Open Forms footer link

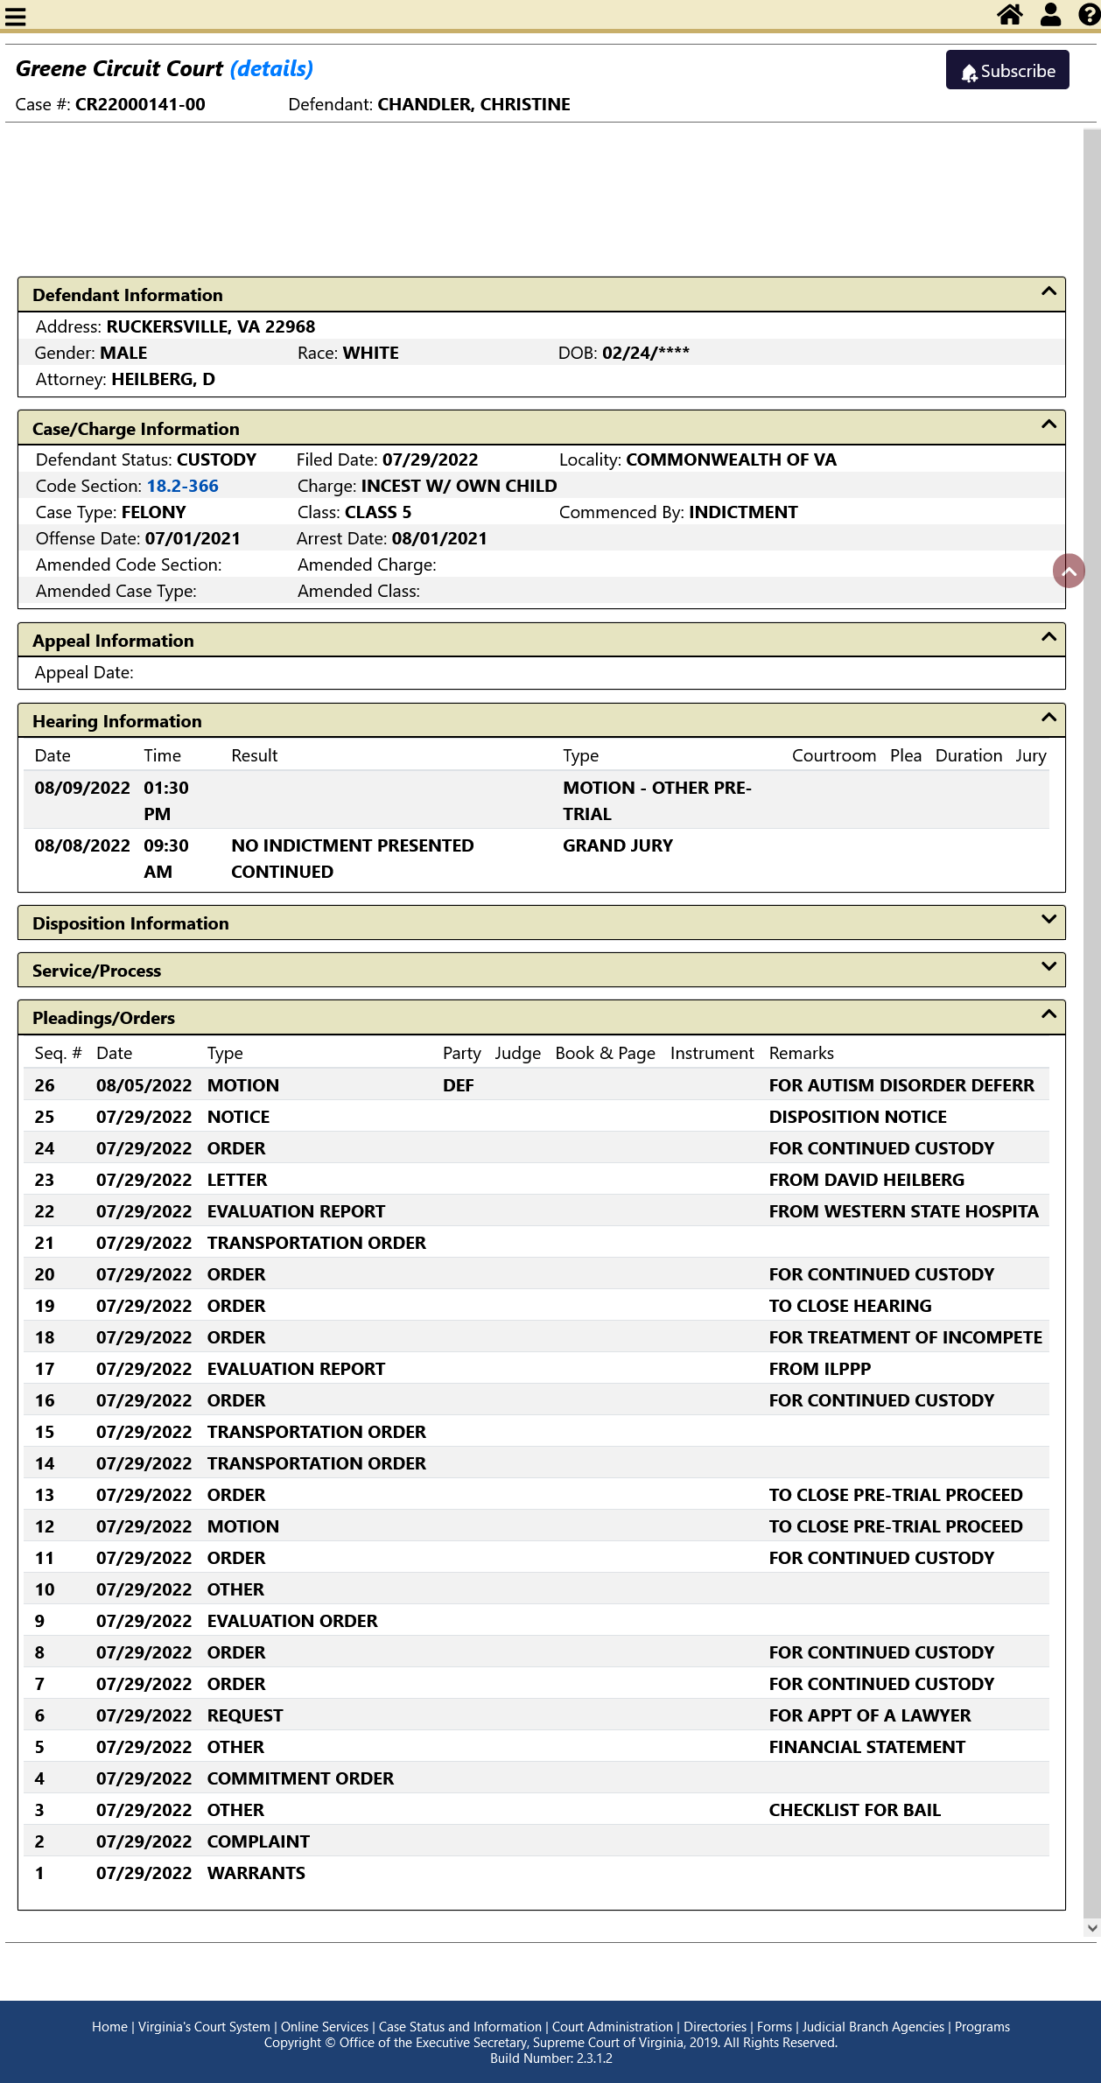(775, 2027)
